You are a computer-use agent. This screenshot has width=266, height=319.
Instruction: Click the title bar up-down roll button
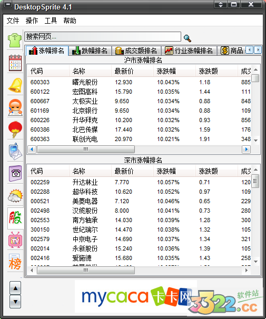[221, 4]
